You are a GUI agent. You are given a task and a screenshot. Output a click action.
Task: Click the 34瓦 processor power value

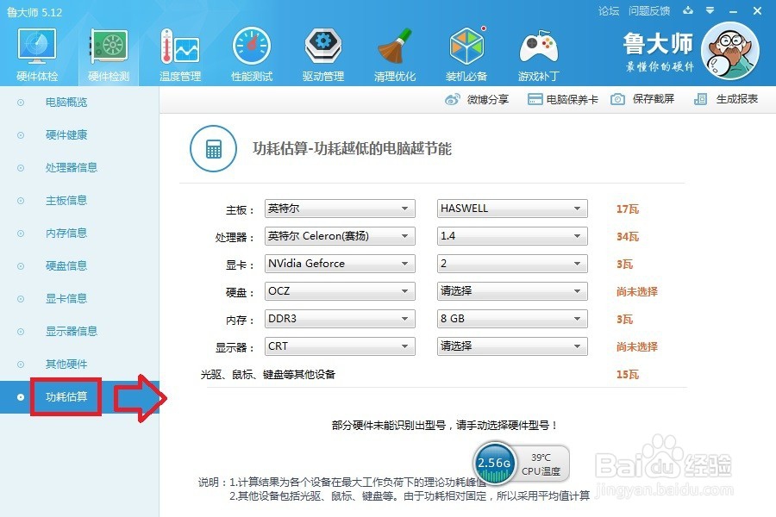click(627, 237)
